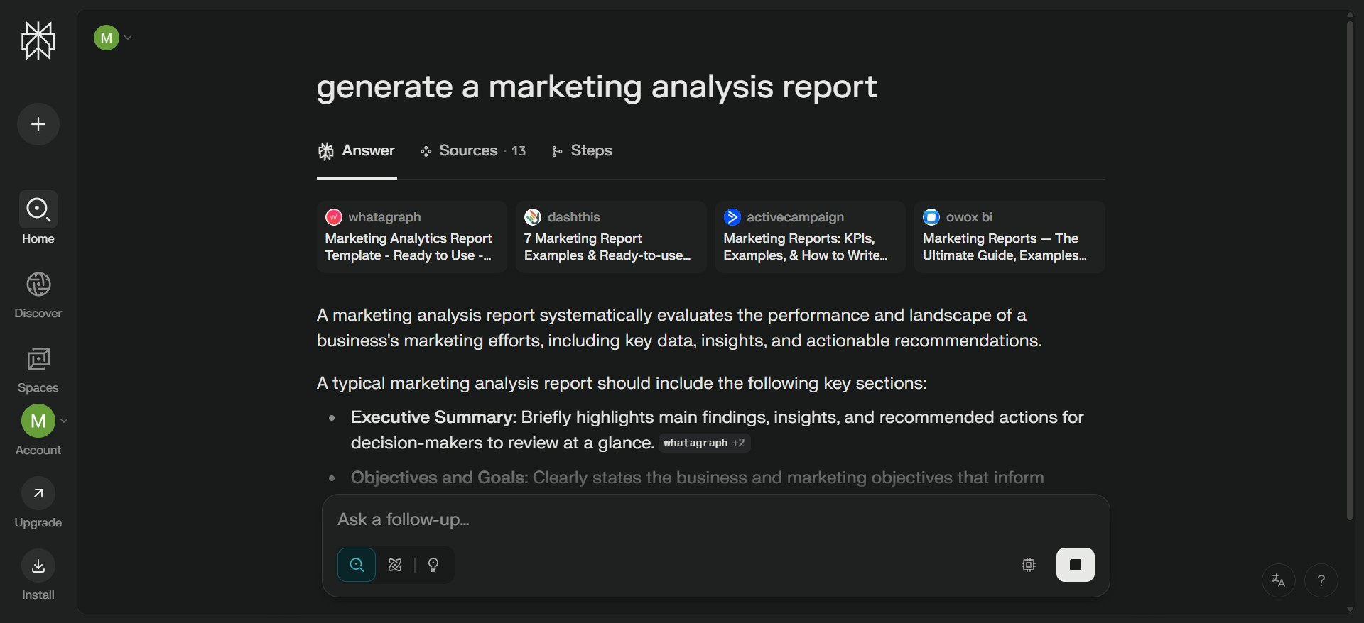Open the help question mark icon
Viewport: 1364px width, 623px height.
pyautogui.click(x=1321, y=580)
